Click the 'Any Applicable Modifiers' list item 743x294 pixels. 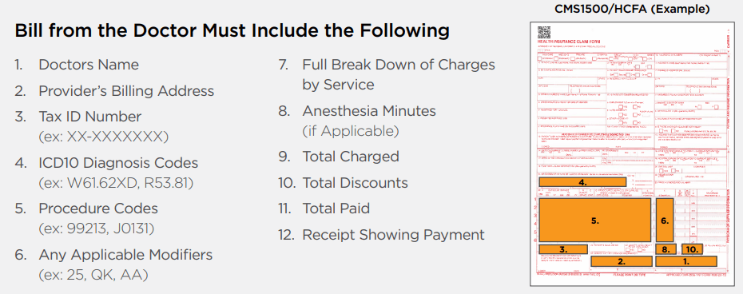(125, 255)
